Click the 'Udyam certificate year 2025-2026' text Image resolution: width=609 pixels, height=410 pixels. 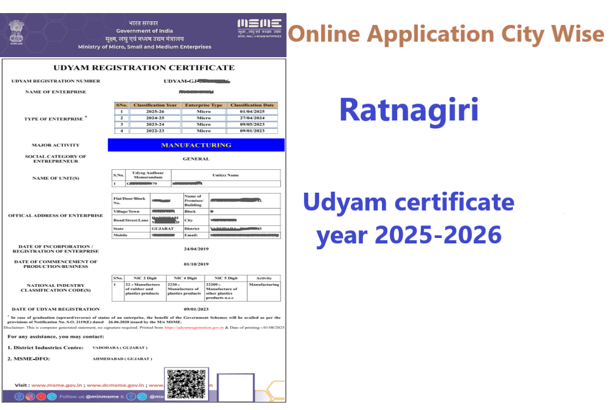(x=409, y=218)
